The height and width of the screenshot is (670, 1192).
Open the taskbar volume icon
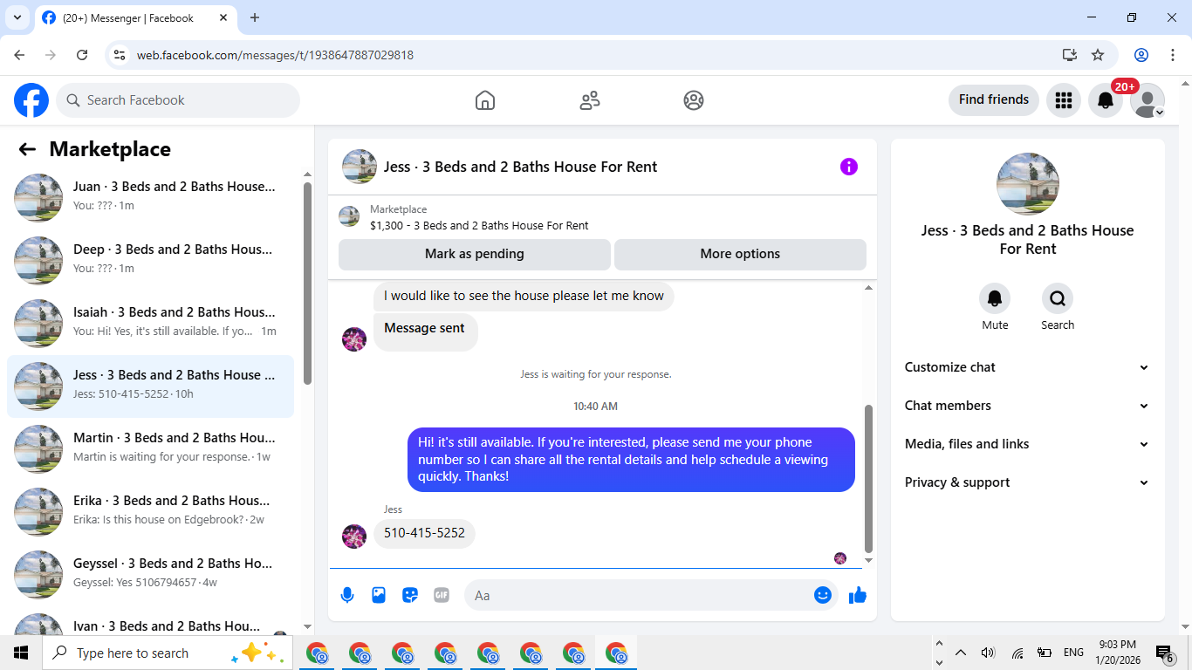pos(988,653)
